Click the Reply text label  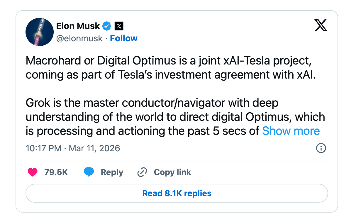112,172
